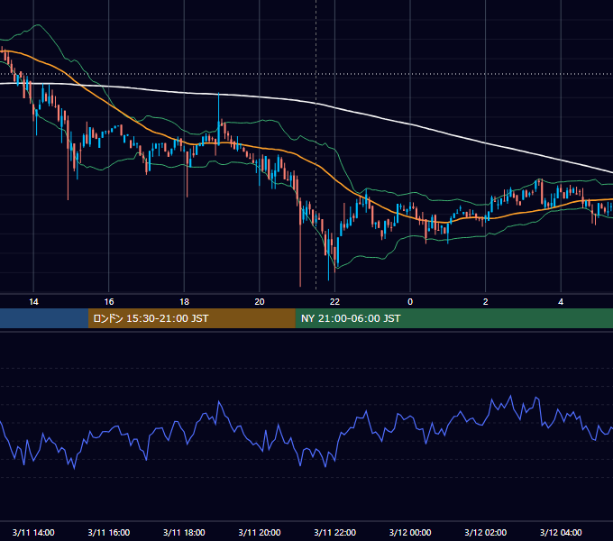Click the 3/11 22:00 time label

(x=335, y=532)
